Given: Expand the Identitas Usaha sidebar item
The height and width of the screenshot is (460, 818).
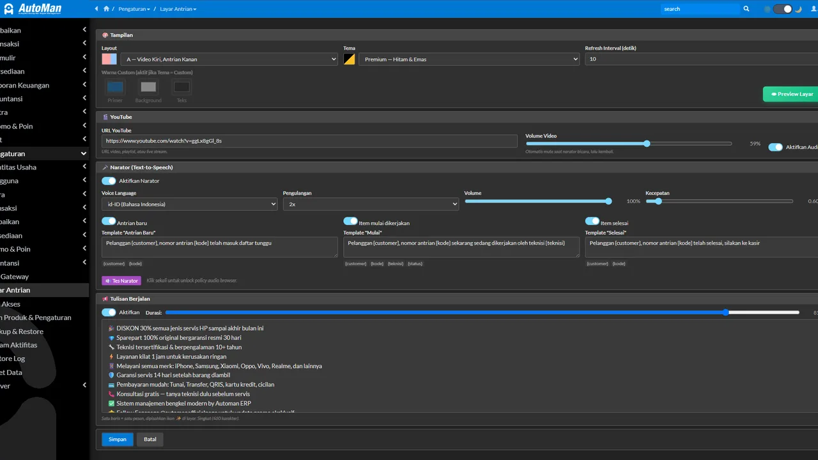Looking at the screenshot, I should click(43, 167).
